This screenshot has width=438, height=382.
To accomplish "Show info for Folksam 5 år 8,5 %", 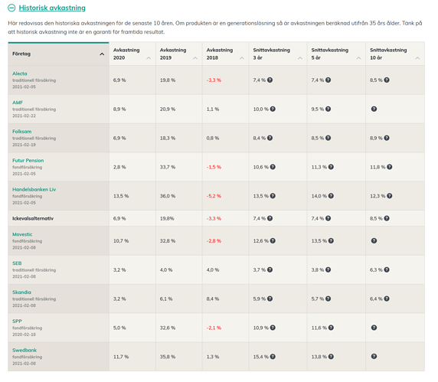I will click(328, 138).
